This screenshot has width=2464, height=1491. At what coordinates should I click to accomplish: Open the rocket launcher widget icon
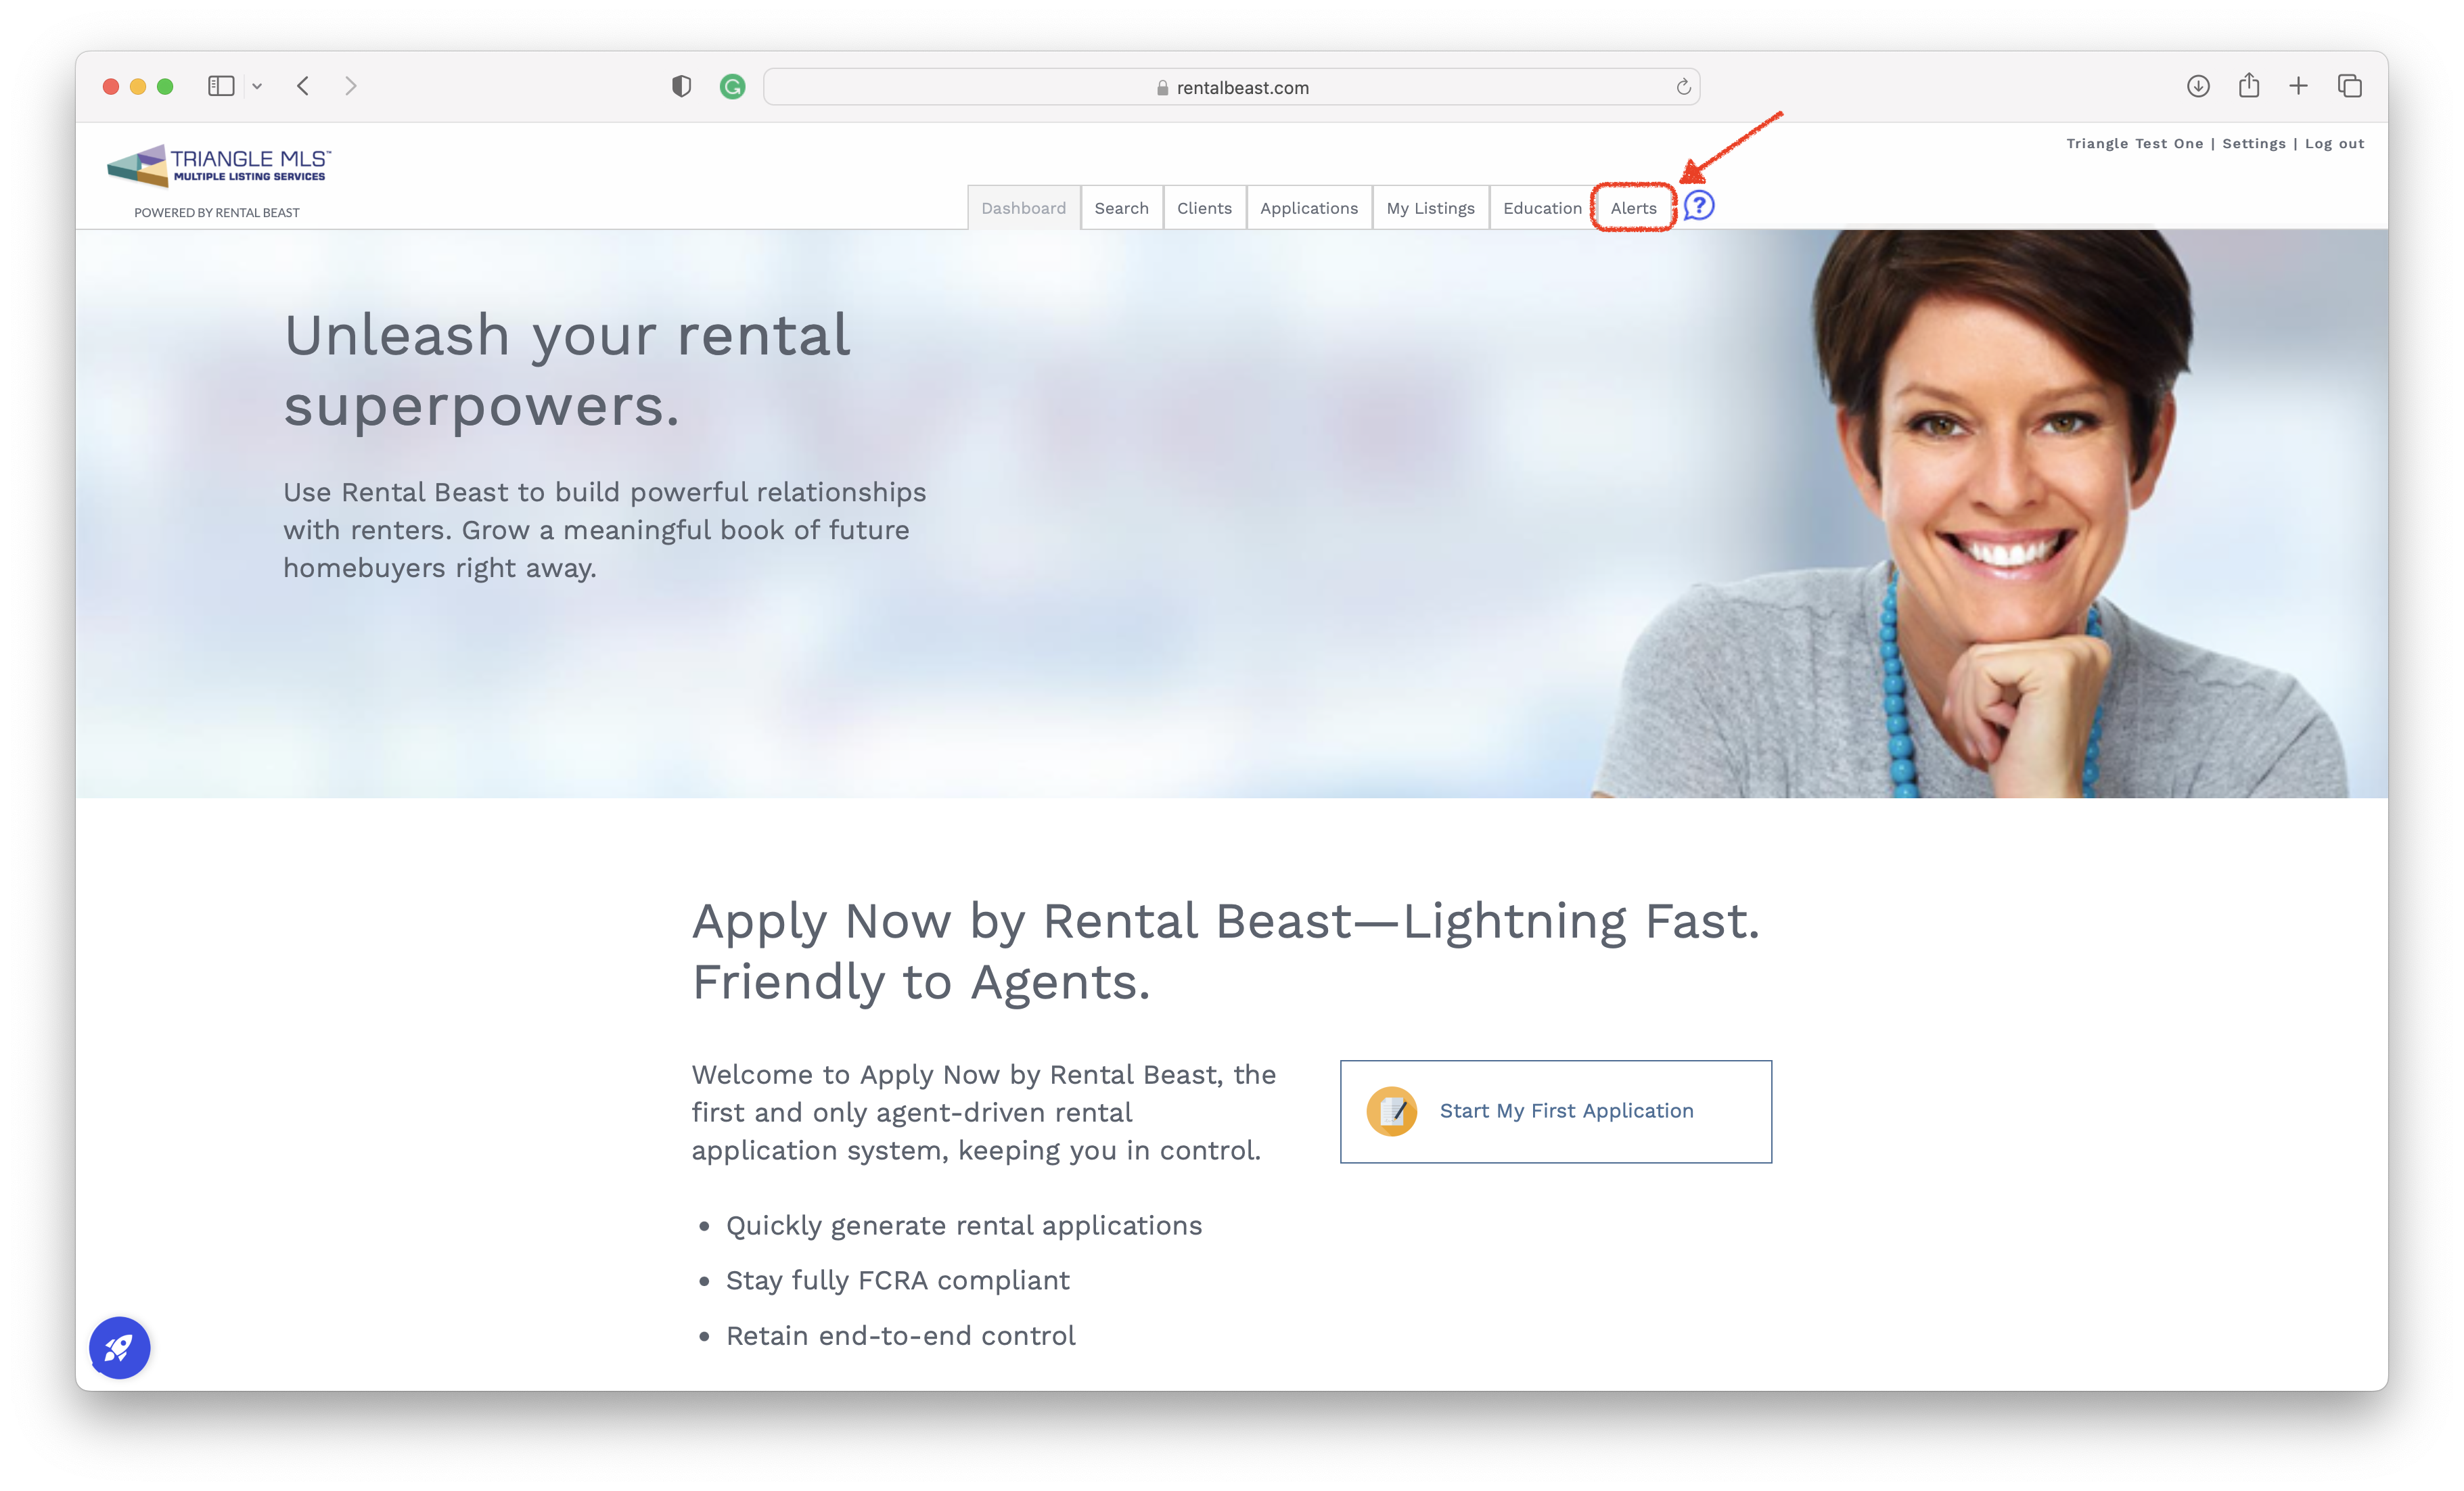pyautogui.click(x=119, y=1347)
